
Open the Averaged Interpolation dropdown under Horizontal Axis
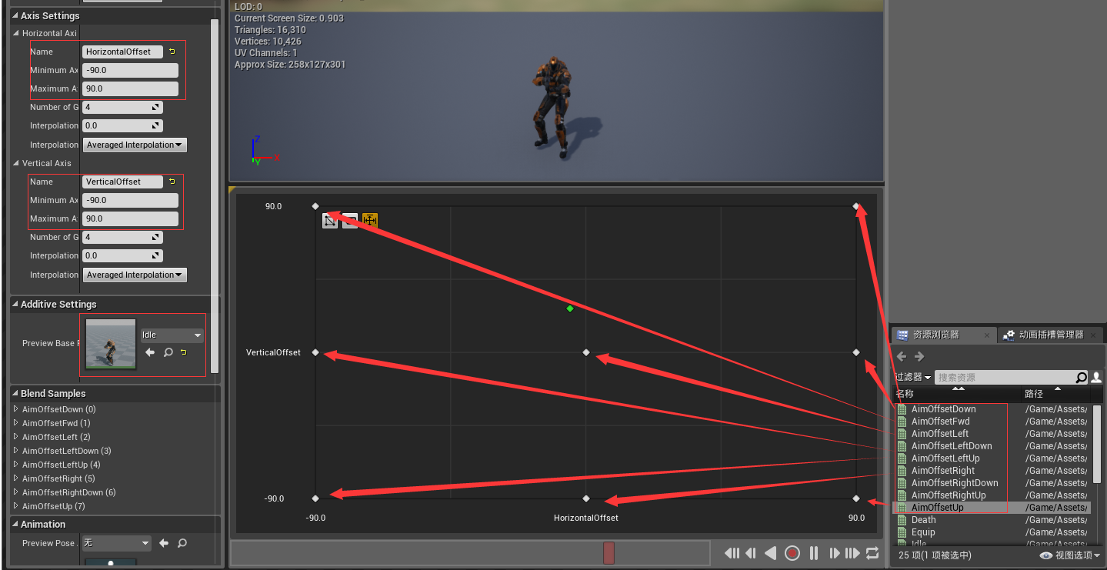135,145
